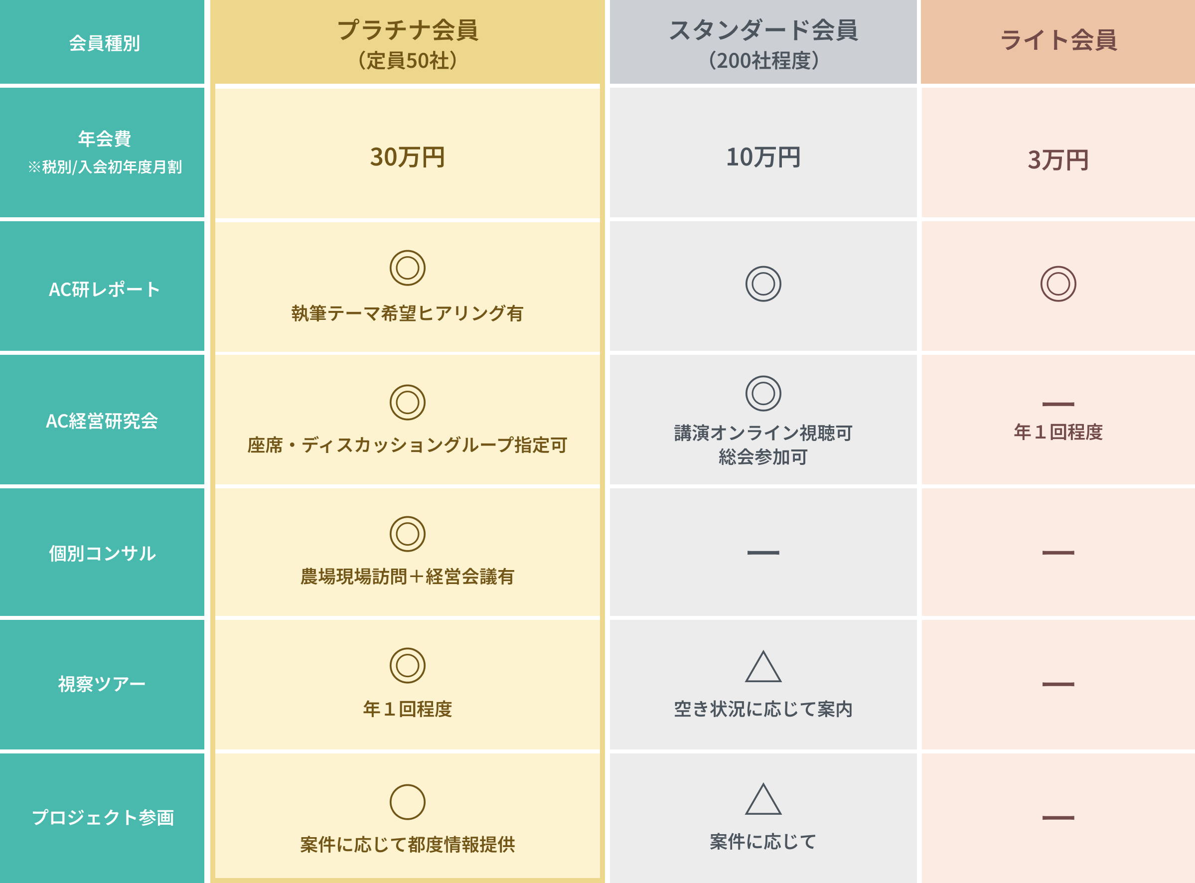Viewport: 1195px width, 883px height.
Task: Click the double circle for ライト会員 AC研レポート
Action: (1058, 284)
